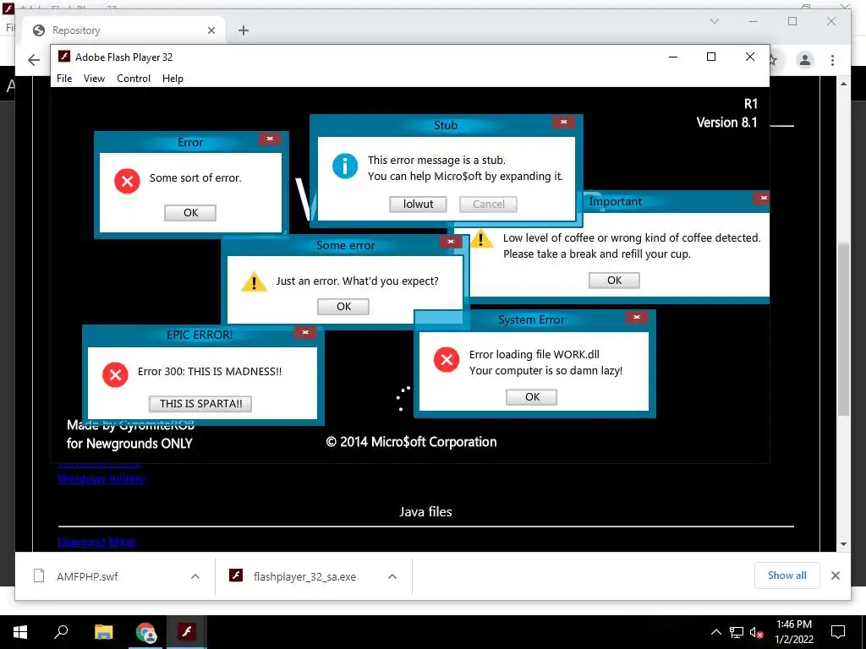Click the page scrollbar down arrow
The width and height of the screenshot is (866, 649).
843,544
